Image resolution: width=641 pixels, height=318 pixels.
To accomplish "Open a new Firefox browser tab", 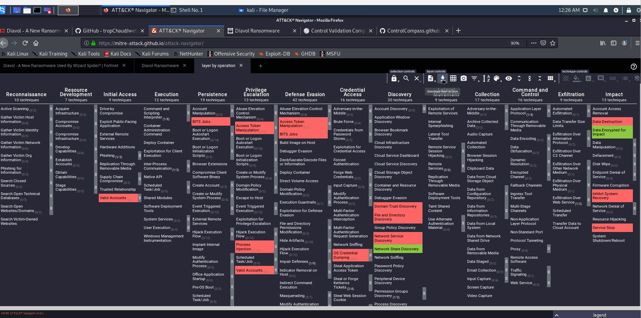I will 458,31.
